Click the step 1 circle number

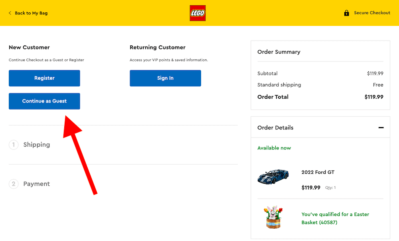[14, 145]
